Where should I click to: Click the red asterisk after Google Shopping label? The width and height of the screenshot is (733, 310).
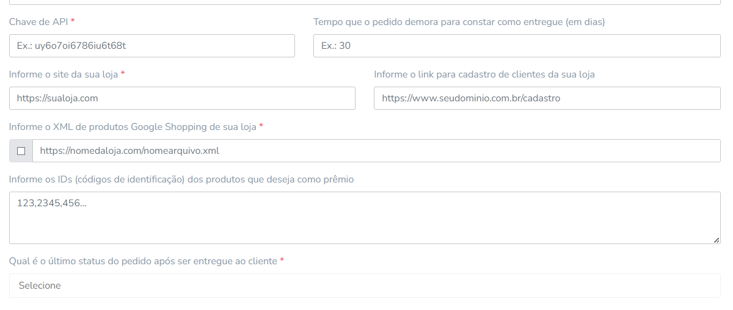coord(261,126)
